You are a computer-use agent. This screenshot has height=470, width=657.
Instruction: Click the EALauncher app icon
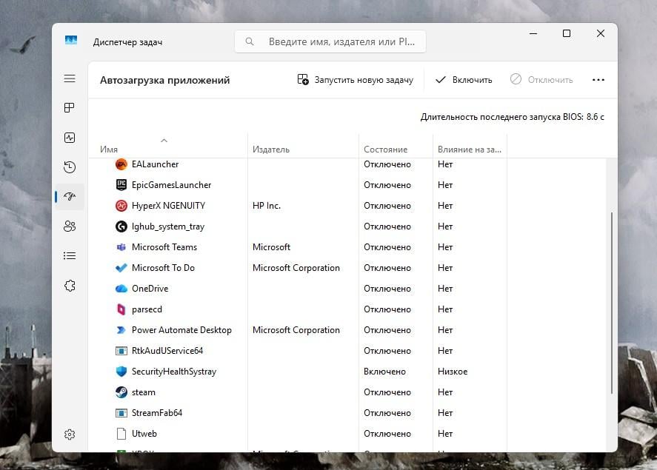[x=121, y=164]
